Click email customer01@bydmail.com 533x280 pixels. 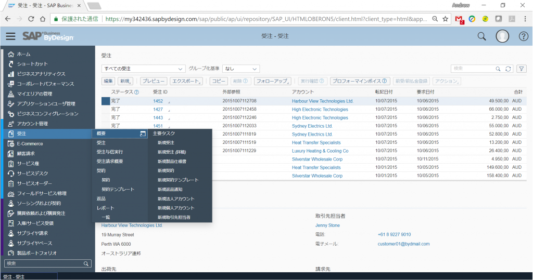pyautogui.click(x=403, y=244)
